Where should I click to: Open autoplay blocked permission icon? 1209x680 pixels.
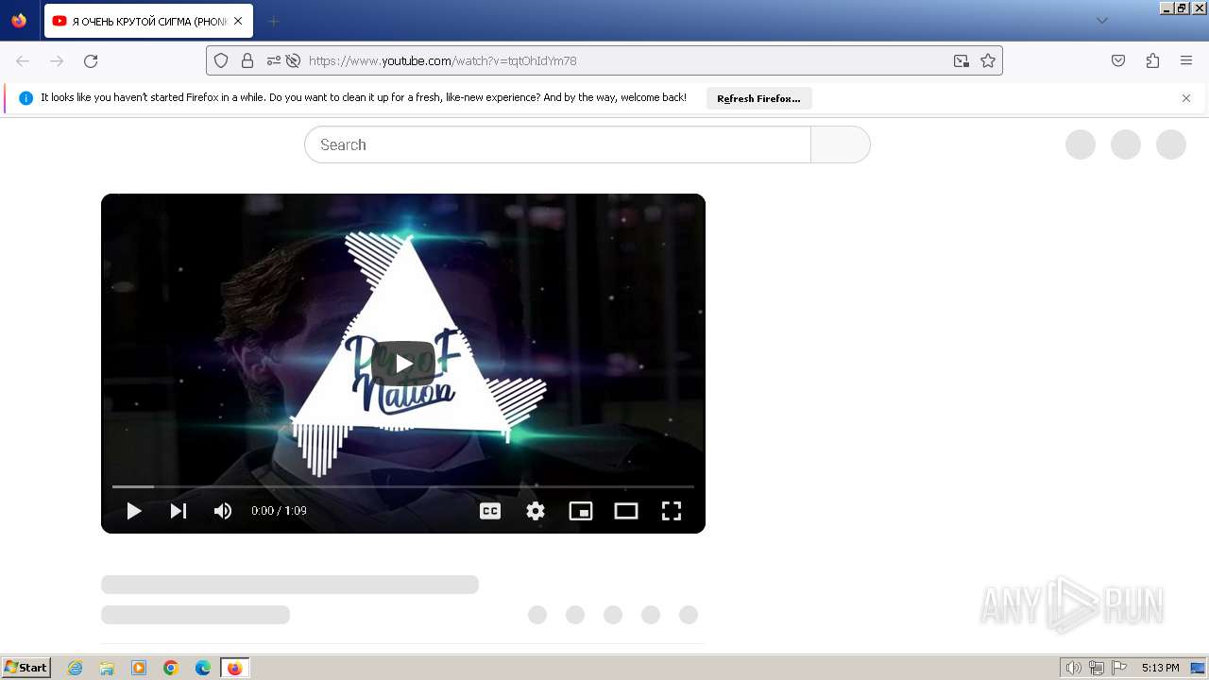293,60
